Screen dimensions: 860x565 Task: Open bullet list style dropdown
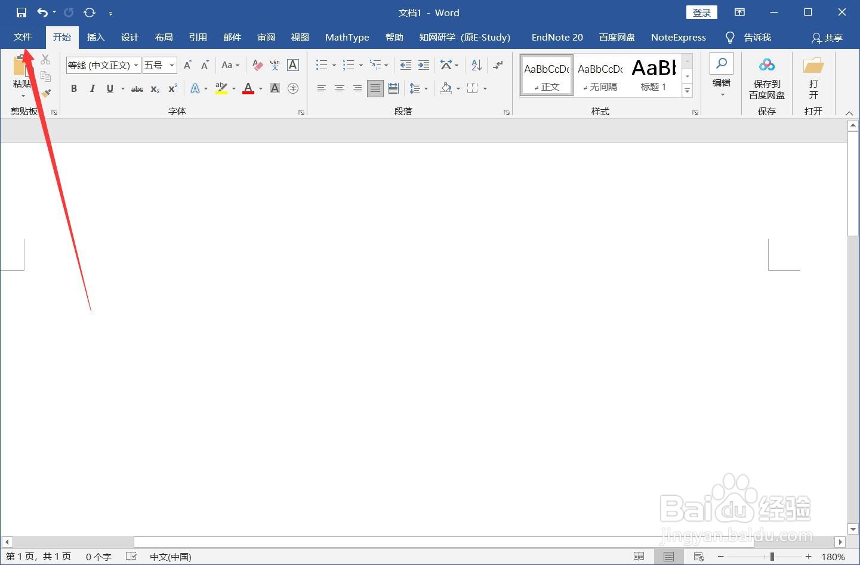(334, 65)
